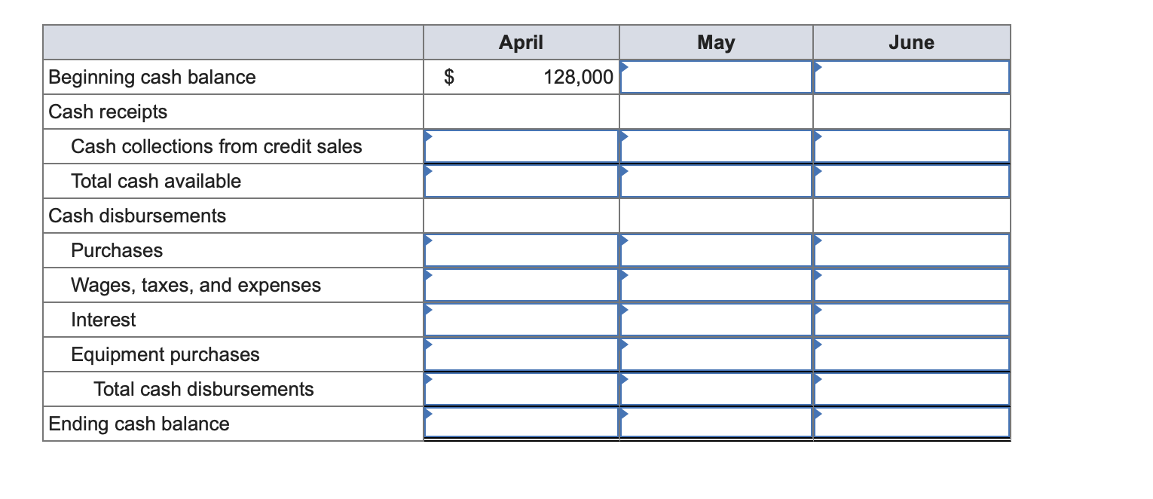Click June ending cash balance cell
1153x499 pixels.
point(912,423)
